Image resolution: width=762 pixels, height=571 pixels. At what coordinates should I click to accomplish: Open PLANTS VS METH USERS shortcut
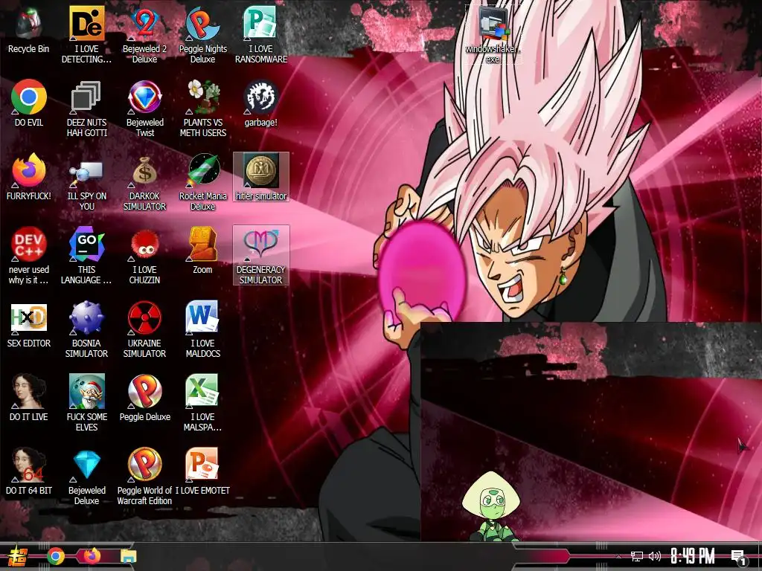202,109
